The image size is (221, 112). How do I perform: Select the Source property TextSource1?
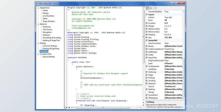point(164,86)
